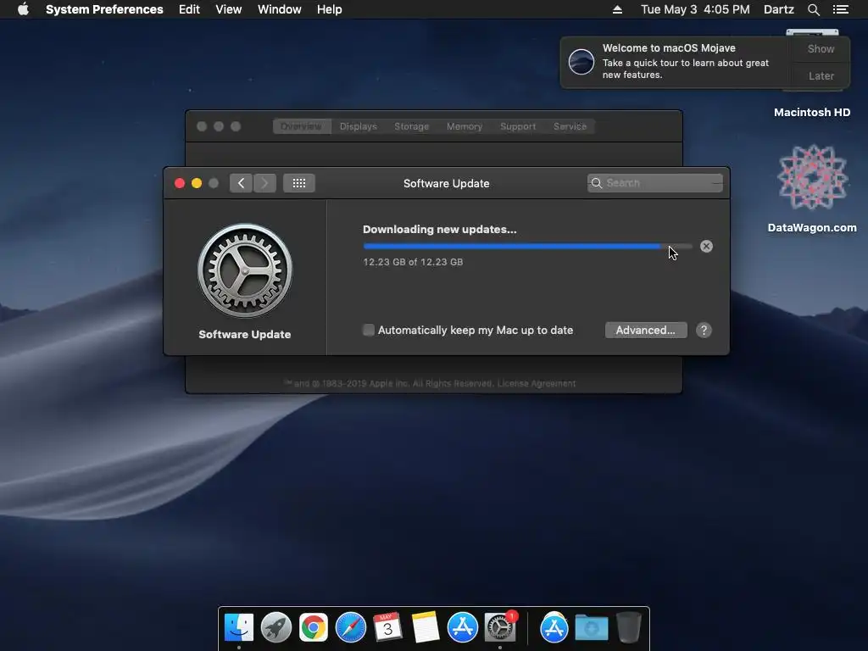Go back in System Preferences
Screen dimensions: 868x651
242,183
